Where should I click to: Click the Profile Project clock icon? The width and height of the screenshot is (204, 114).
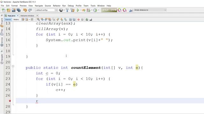95,10
